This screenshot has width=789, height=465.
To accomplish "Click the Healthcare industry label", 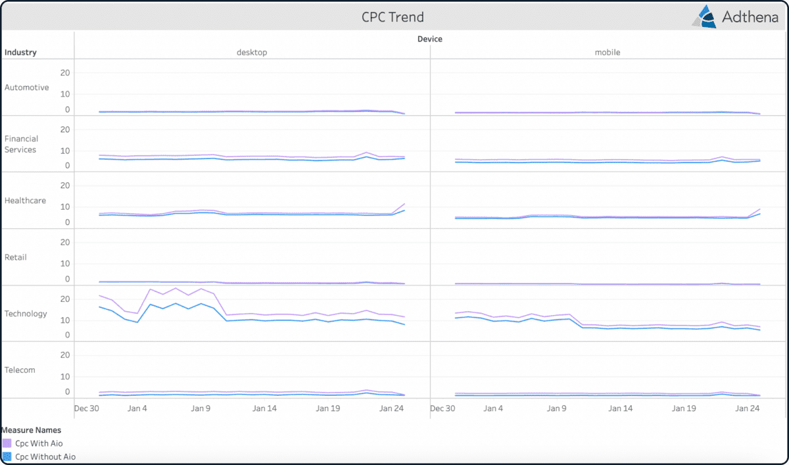I will pos(25,200).
